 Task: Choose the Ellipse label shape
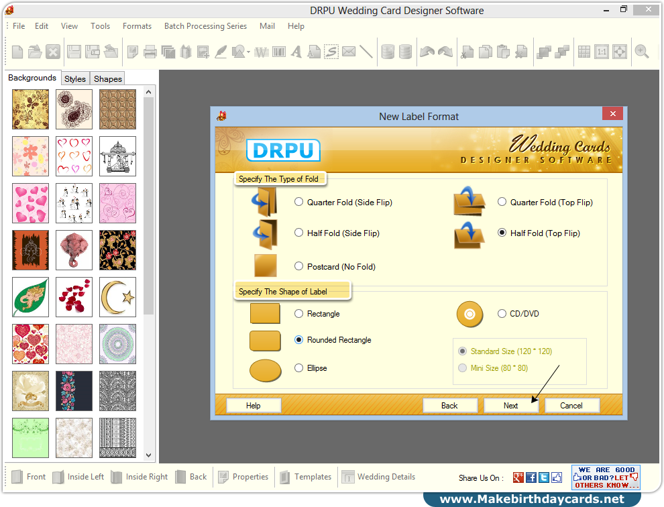point(298,368)
